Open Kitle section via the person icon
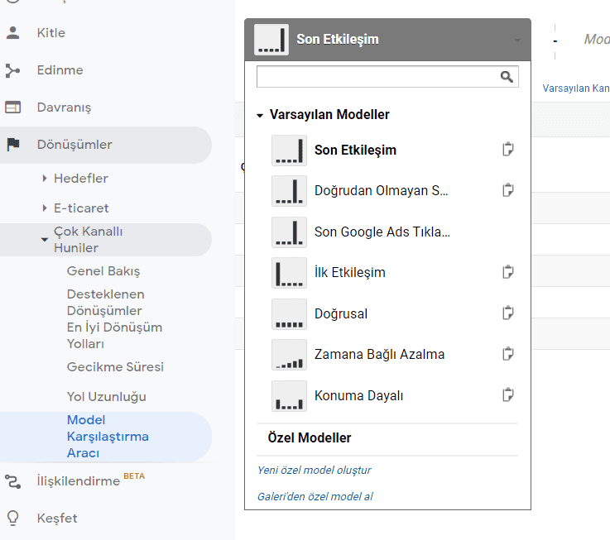Screen dimensions: 610x540 12,33
